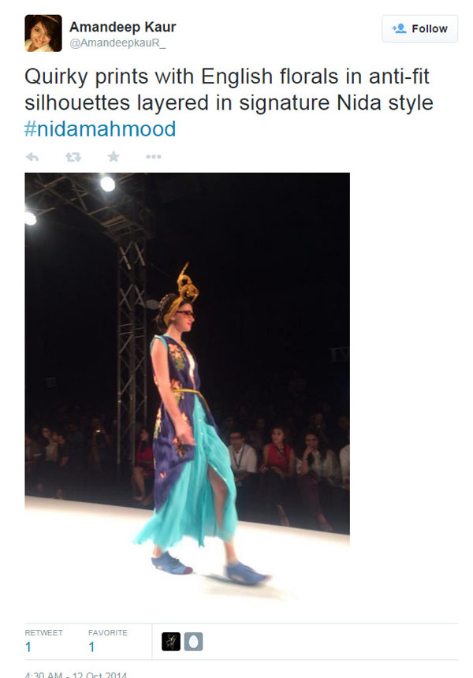Open Amandeep Kaur's profile avatar
This screenshot has height=678, width=473.
pos(43,33)
